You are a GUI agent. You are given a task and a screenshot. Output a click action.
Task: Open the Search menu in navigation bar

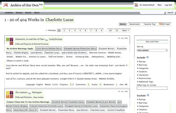tap(28, 13)
